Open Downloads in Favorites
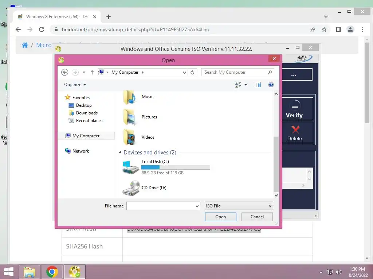The image size is (373, 279). click(x=87, y=113)
